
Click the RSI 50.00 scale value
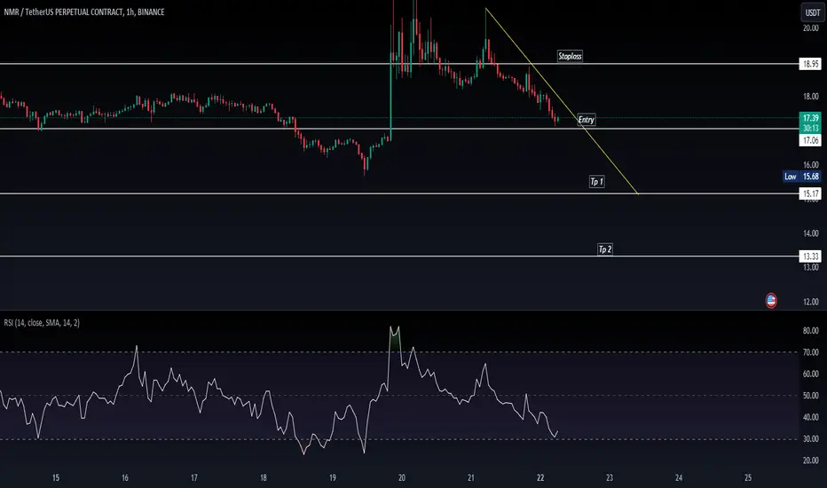pyautogui.click(x=811, y=395)
